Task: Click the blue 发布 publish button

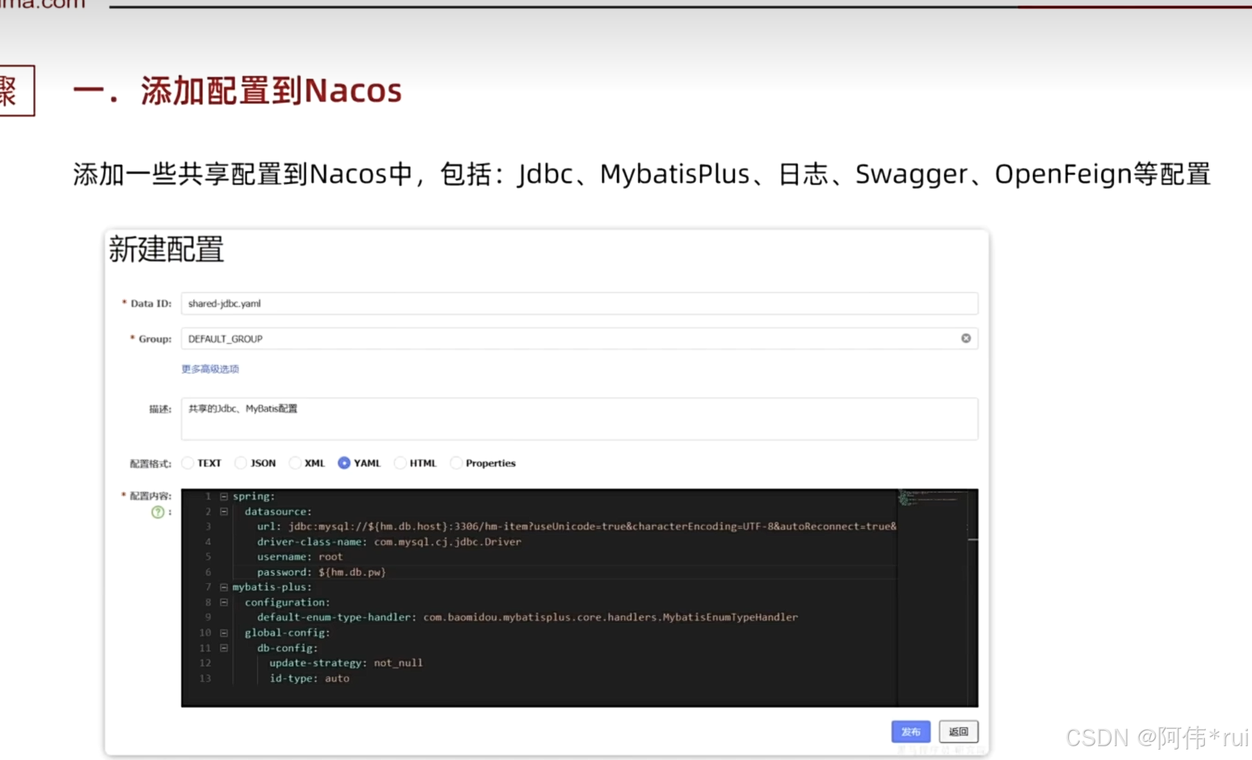Action: pyautogui.click(x=911, y=732)
